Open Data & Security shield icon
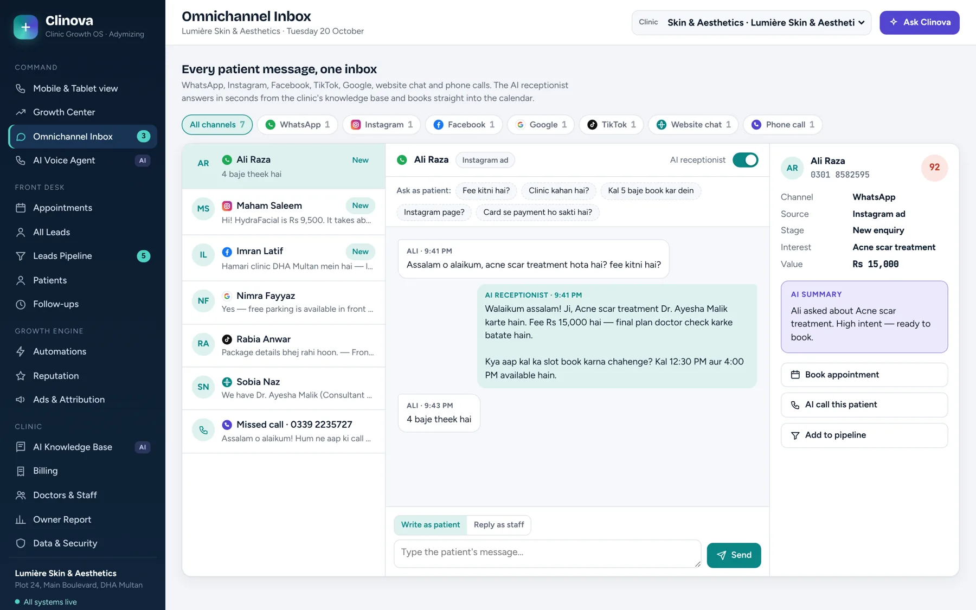The image size is (976, 610). point(21,543)
